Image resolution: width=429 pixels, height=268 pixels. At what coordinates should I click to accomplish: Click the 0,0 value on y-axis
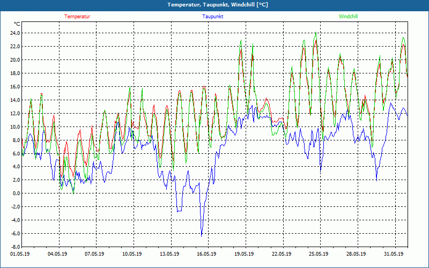(16, 193)
